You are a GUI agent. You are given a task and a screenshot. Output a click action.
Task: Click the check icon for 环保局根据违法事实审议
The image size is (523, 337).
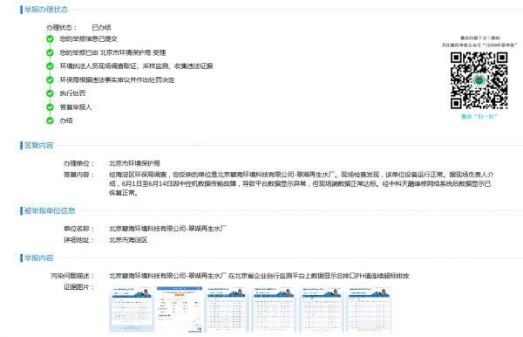click(50, 79)
